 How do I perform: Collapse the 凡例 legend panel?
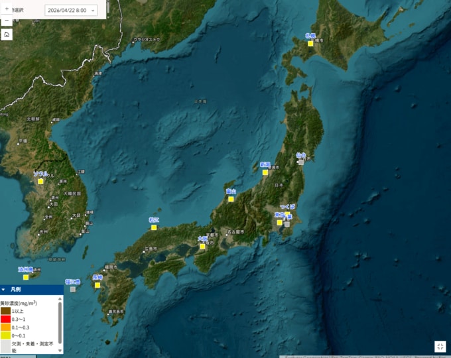(3, 290)
